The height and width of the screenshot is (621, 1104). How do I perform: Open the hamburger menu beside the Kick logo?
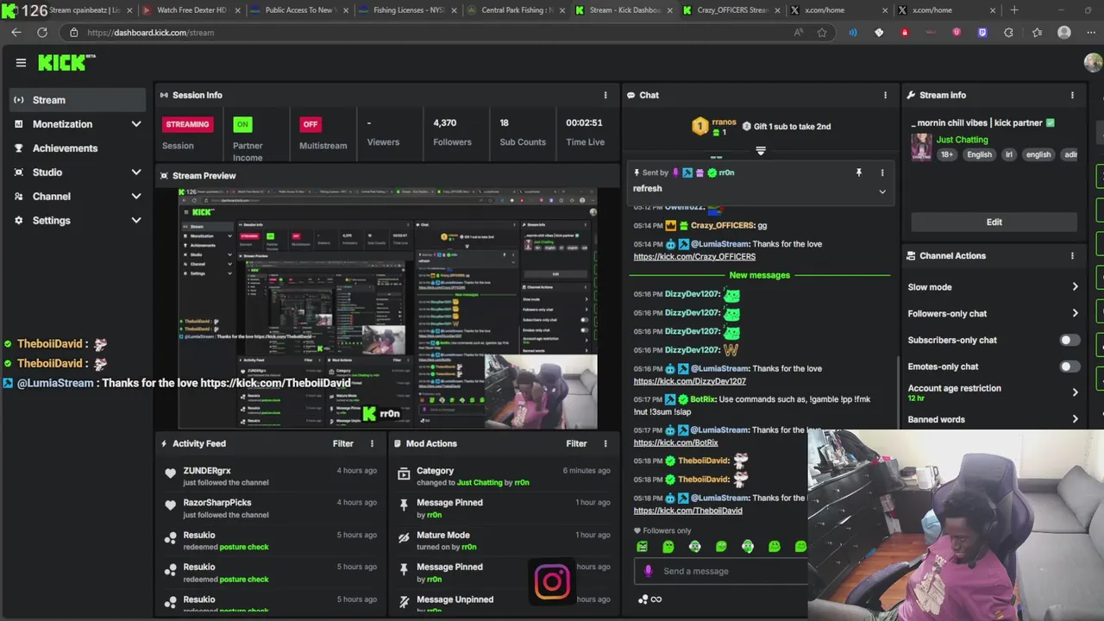click(21, 62)
